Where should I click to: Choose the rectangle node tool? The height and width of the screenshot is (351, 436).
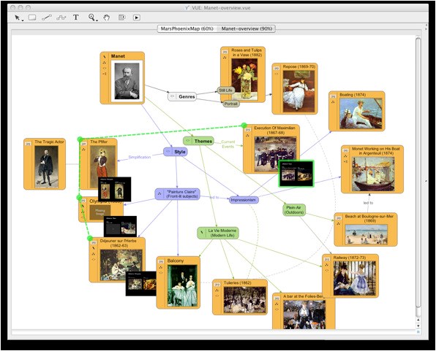[x=32, y=18]
